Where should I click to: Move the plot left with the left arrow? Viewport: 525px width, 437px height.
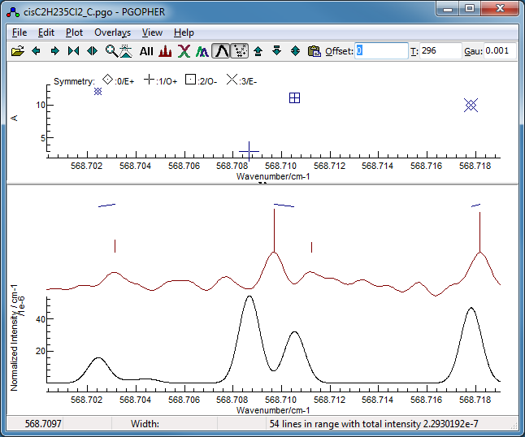(36, 51)
